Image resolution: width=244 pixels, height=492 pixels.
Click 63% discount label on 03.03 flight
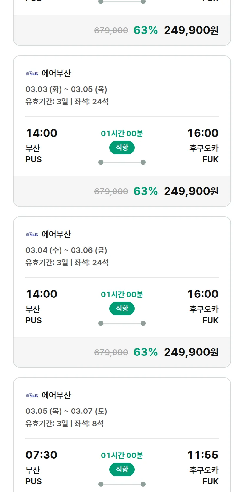(145, 191)
